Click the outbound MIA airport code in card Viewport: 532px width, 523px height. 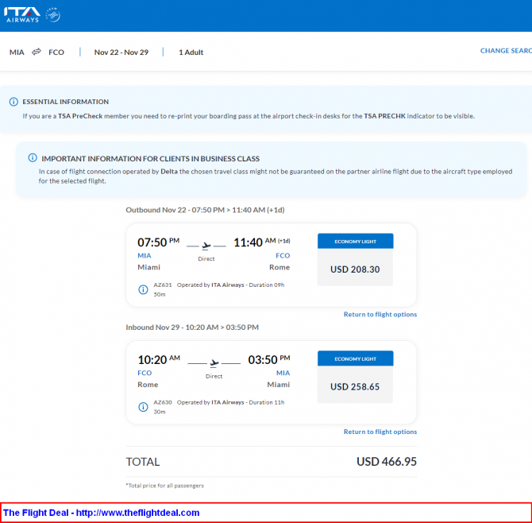pyautogui.click(x=145, y=256)
